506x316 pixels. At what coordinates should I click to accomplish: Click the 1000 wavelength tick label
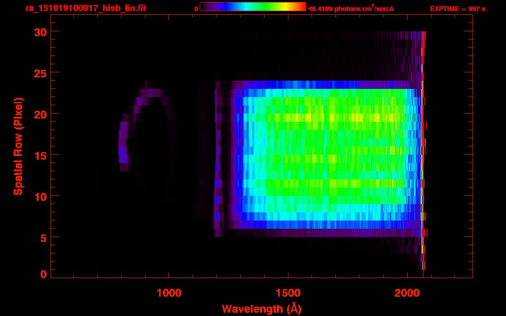coord(169,293)
